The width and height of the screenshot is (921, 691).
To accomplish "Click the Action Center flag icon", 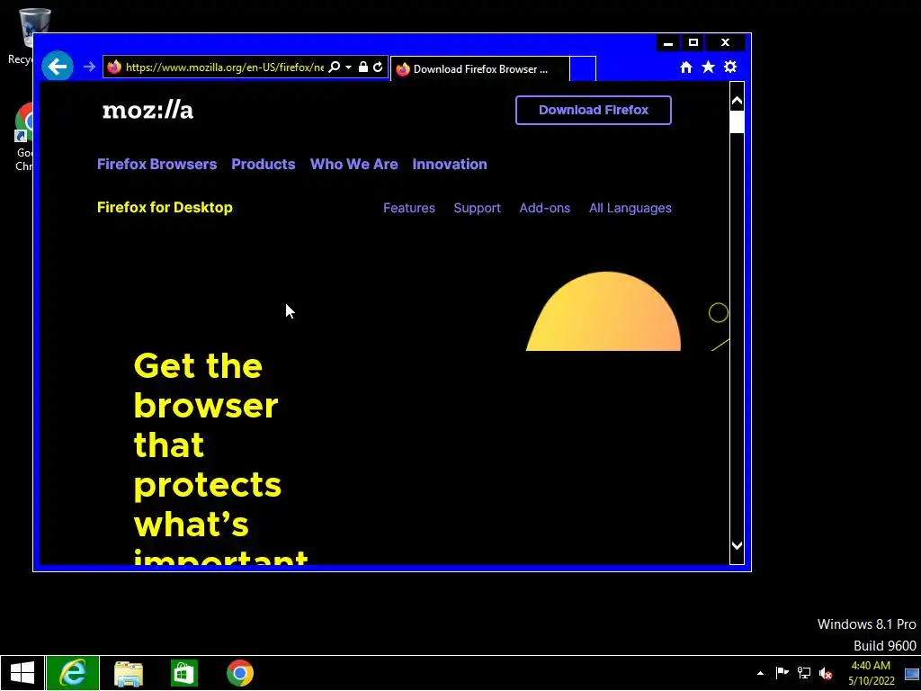I will click(x=782, y=673).
